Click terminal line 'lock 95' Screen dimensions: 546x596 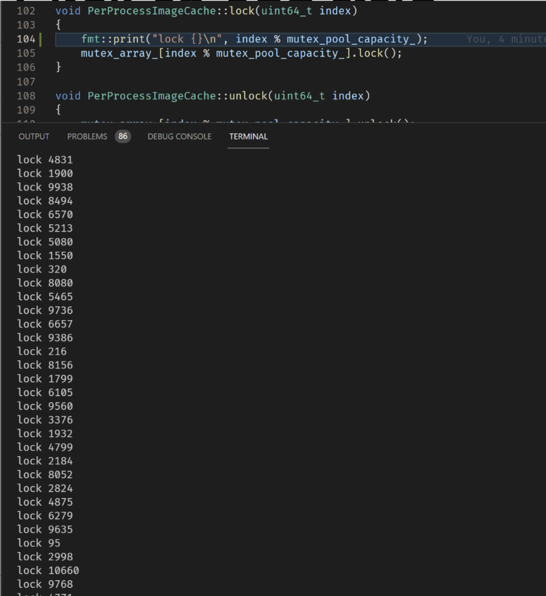[39, 543]
